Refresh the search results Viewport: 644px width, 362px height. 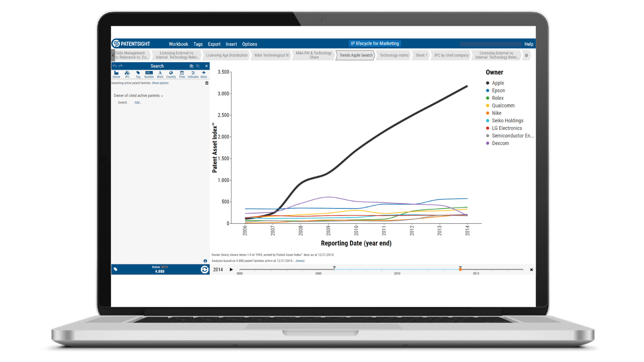click(x=204, y=269)
